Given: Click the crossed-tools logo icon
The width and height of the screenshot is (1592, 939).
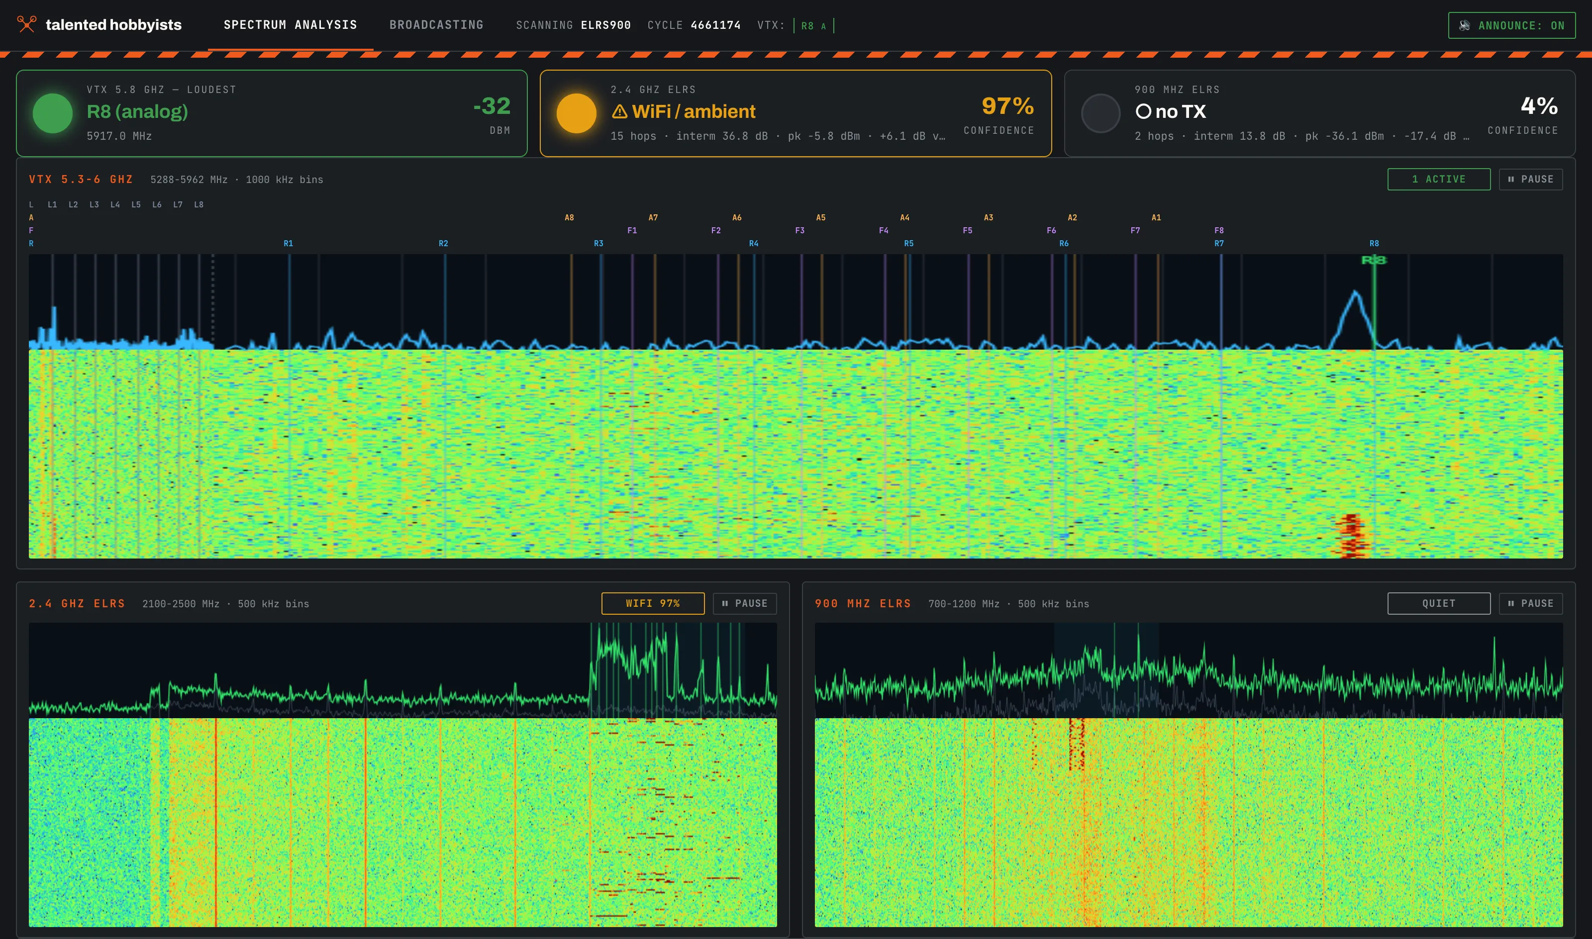Looking at the screenshot, I should pyautogui.click(x=26, y=24).
